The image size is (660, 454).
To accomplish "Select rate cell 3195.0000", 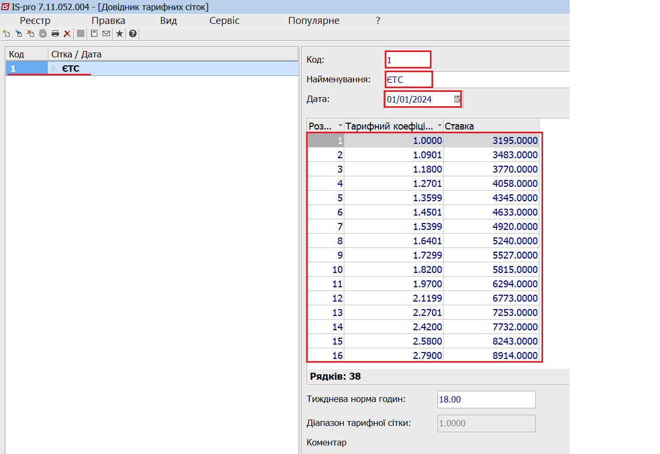I will pyautogui.click(x=492, y=141).
